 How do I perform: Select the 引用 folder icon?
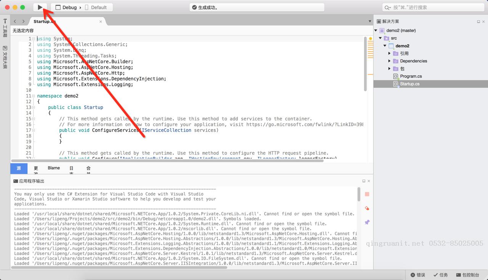coord(395,53)
